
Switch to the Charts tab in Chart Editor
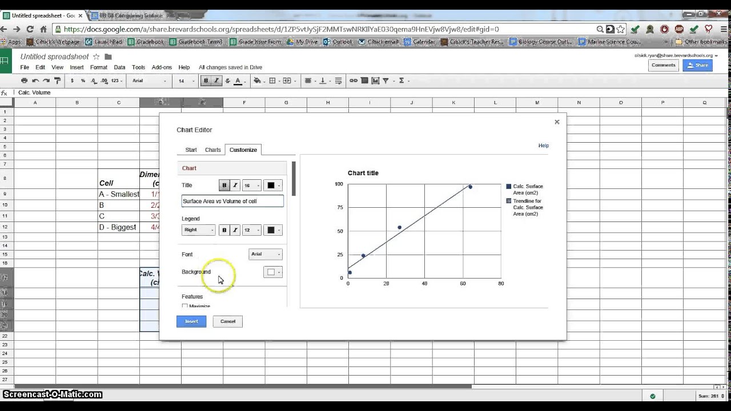[x=213, y=150]
